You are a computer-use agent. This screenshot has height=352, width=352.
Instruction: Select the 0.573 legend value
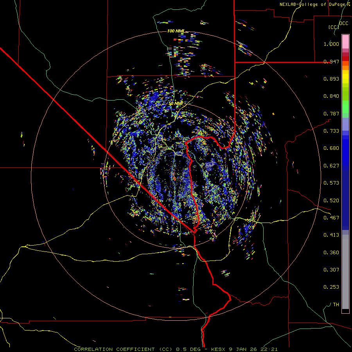pyautogui.click(x=331, y=183)
